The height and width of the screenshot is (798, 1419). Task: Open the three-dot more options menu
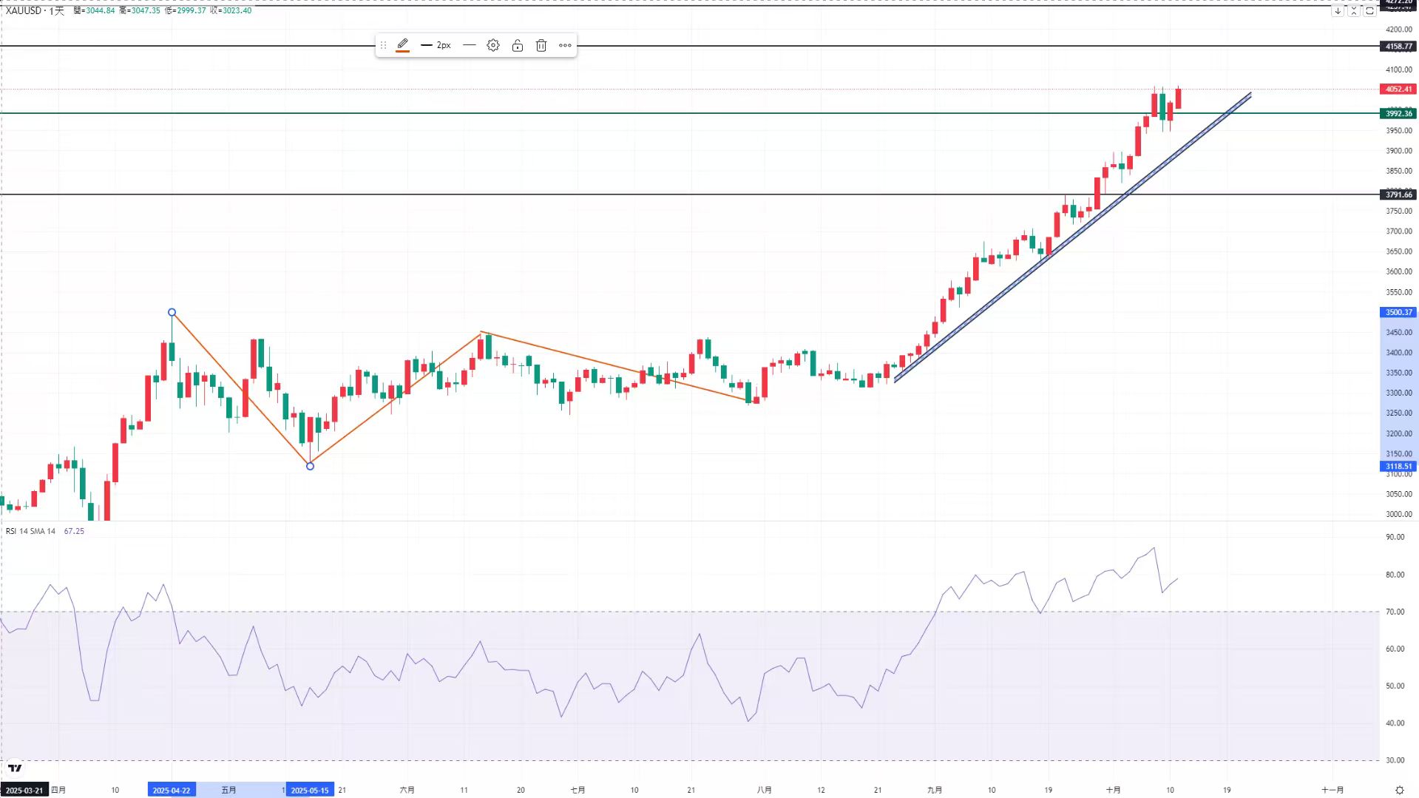coord(565,45)
